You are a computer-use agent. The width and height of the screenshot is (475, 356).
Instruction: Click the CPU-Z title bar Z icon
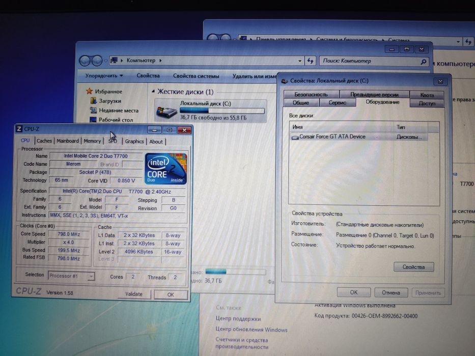(x=19, y=129)
